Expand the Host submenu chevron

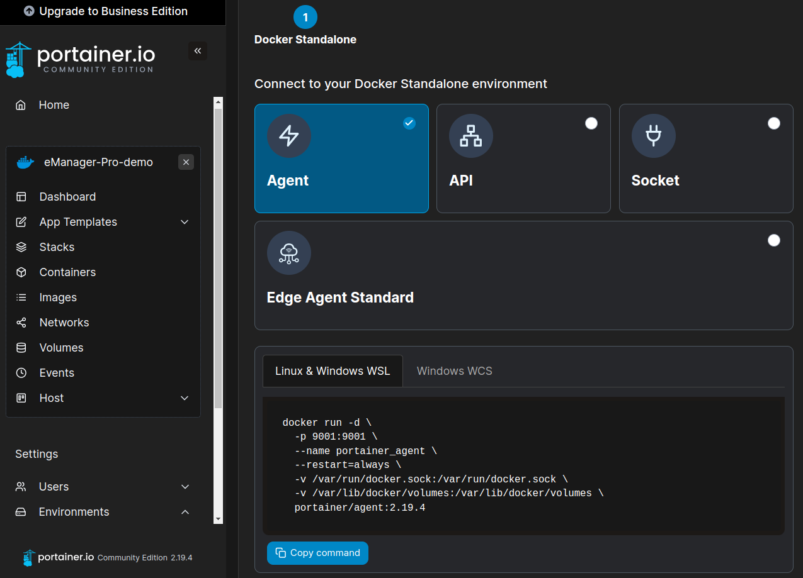pos(185,398)
